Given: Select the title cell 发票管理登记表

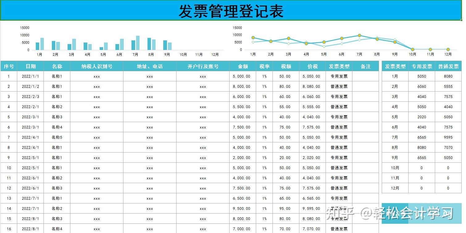Looking at the screenshot, I should (231, 10).
